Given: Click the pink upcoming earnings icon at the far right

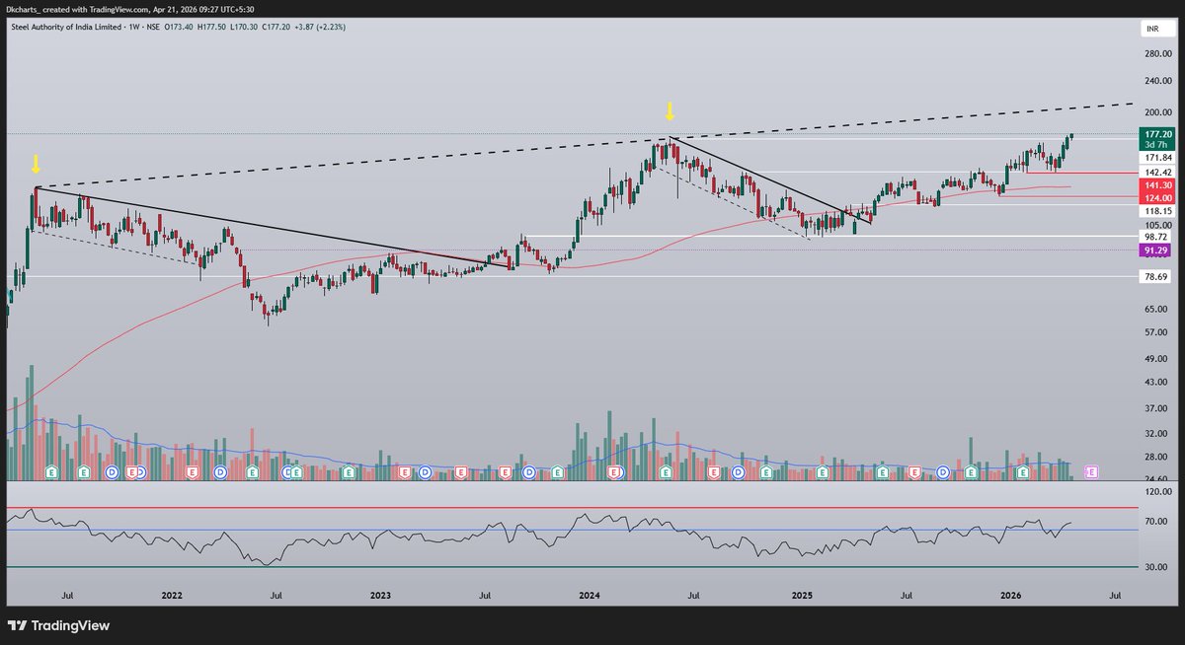Looking at the screenshot, I should click(1091, 472).
